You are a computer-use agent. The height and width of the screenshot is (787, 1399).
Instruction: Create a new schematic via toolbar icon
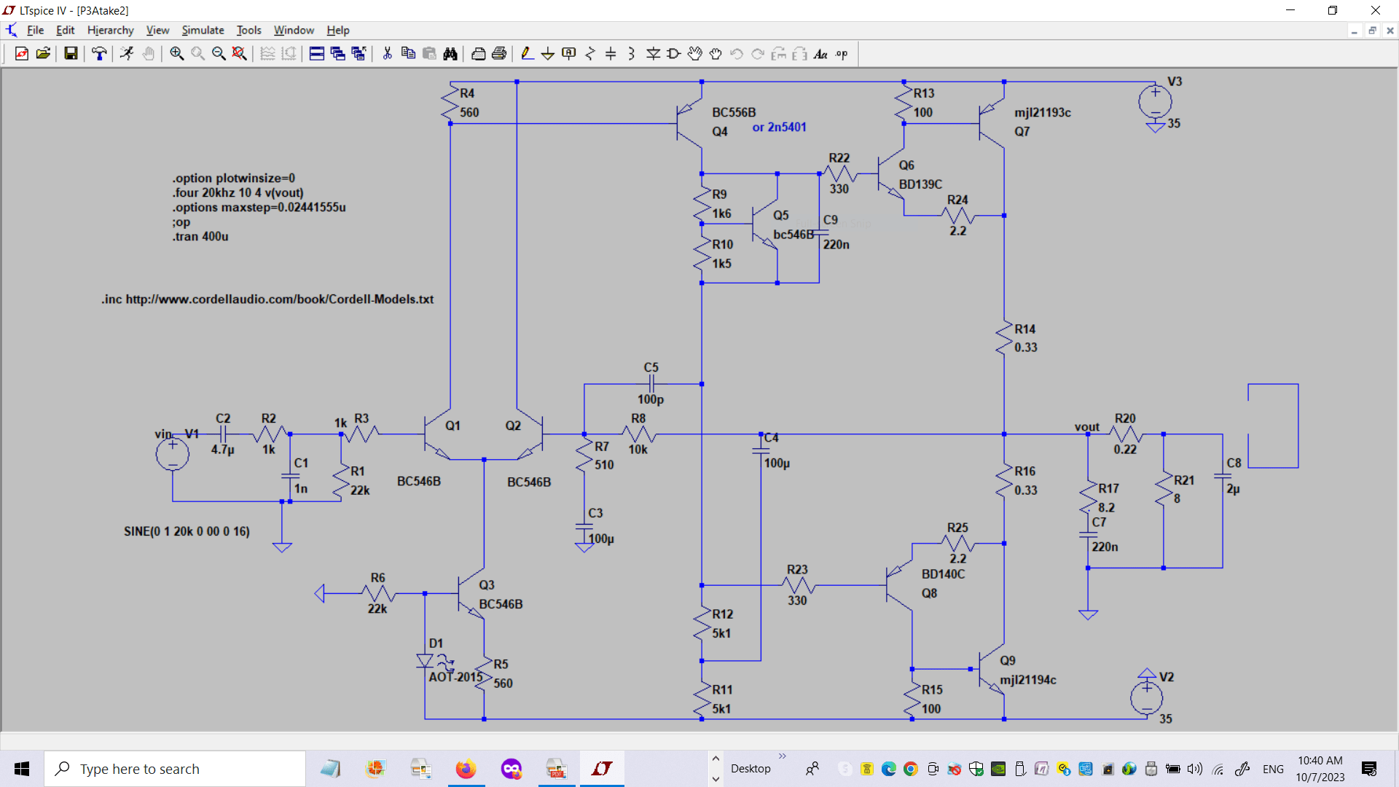pos(22,54)
